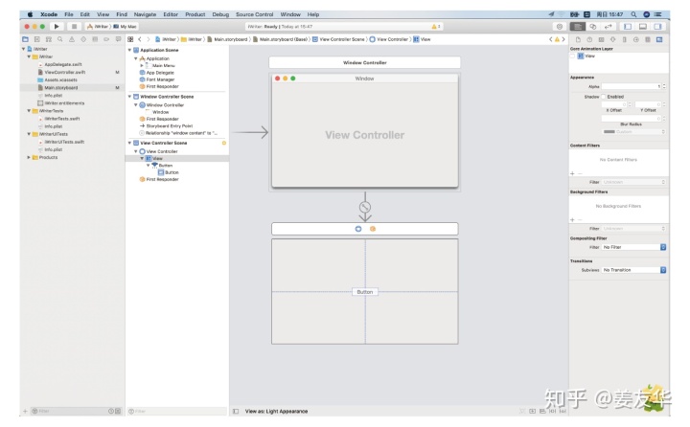Click the orange First Responder icon in scene dock
This screenshot has width=690, height=427.
[373, 229]
